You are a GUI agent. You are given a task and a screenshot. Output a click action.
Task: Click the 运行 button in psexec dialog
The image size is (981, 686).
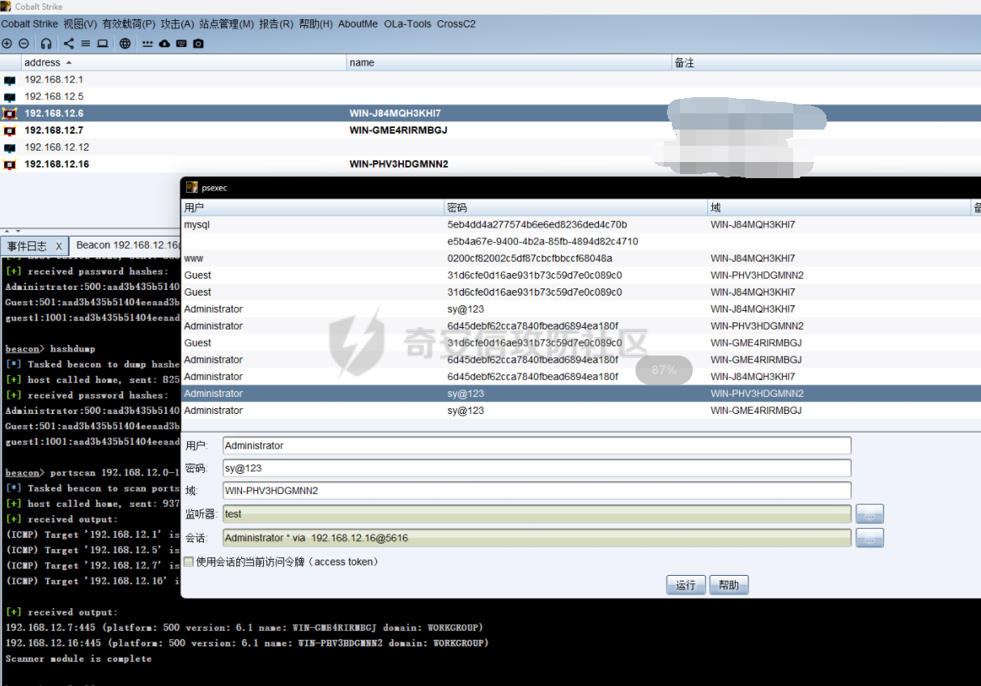686,585
